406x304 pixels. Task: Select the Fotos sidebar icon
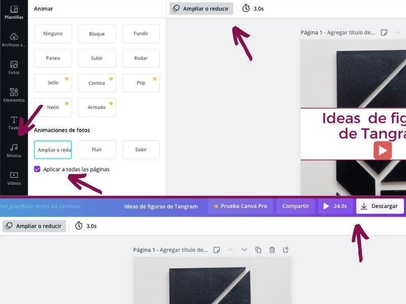pos(14,66)
